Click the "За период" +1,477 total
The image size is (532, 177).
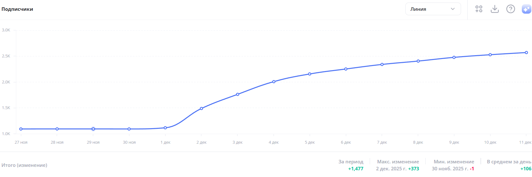(x=355, y=169)
